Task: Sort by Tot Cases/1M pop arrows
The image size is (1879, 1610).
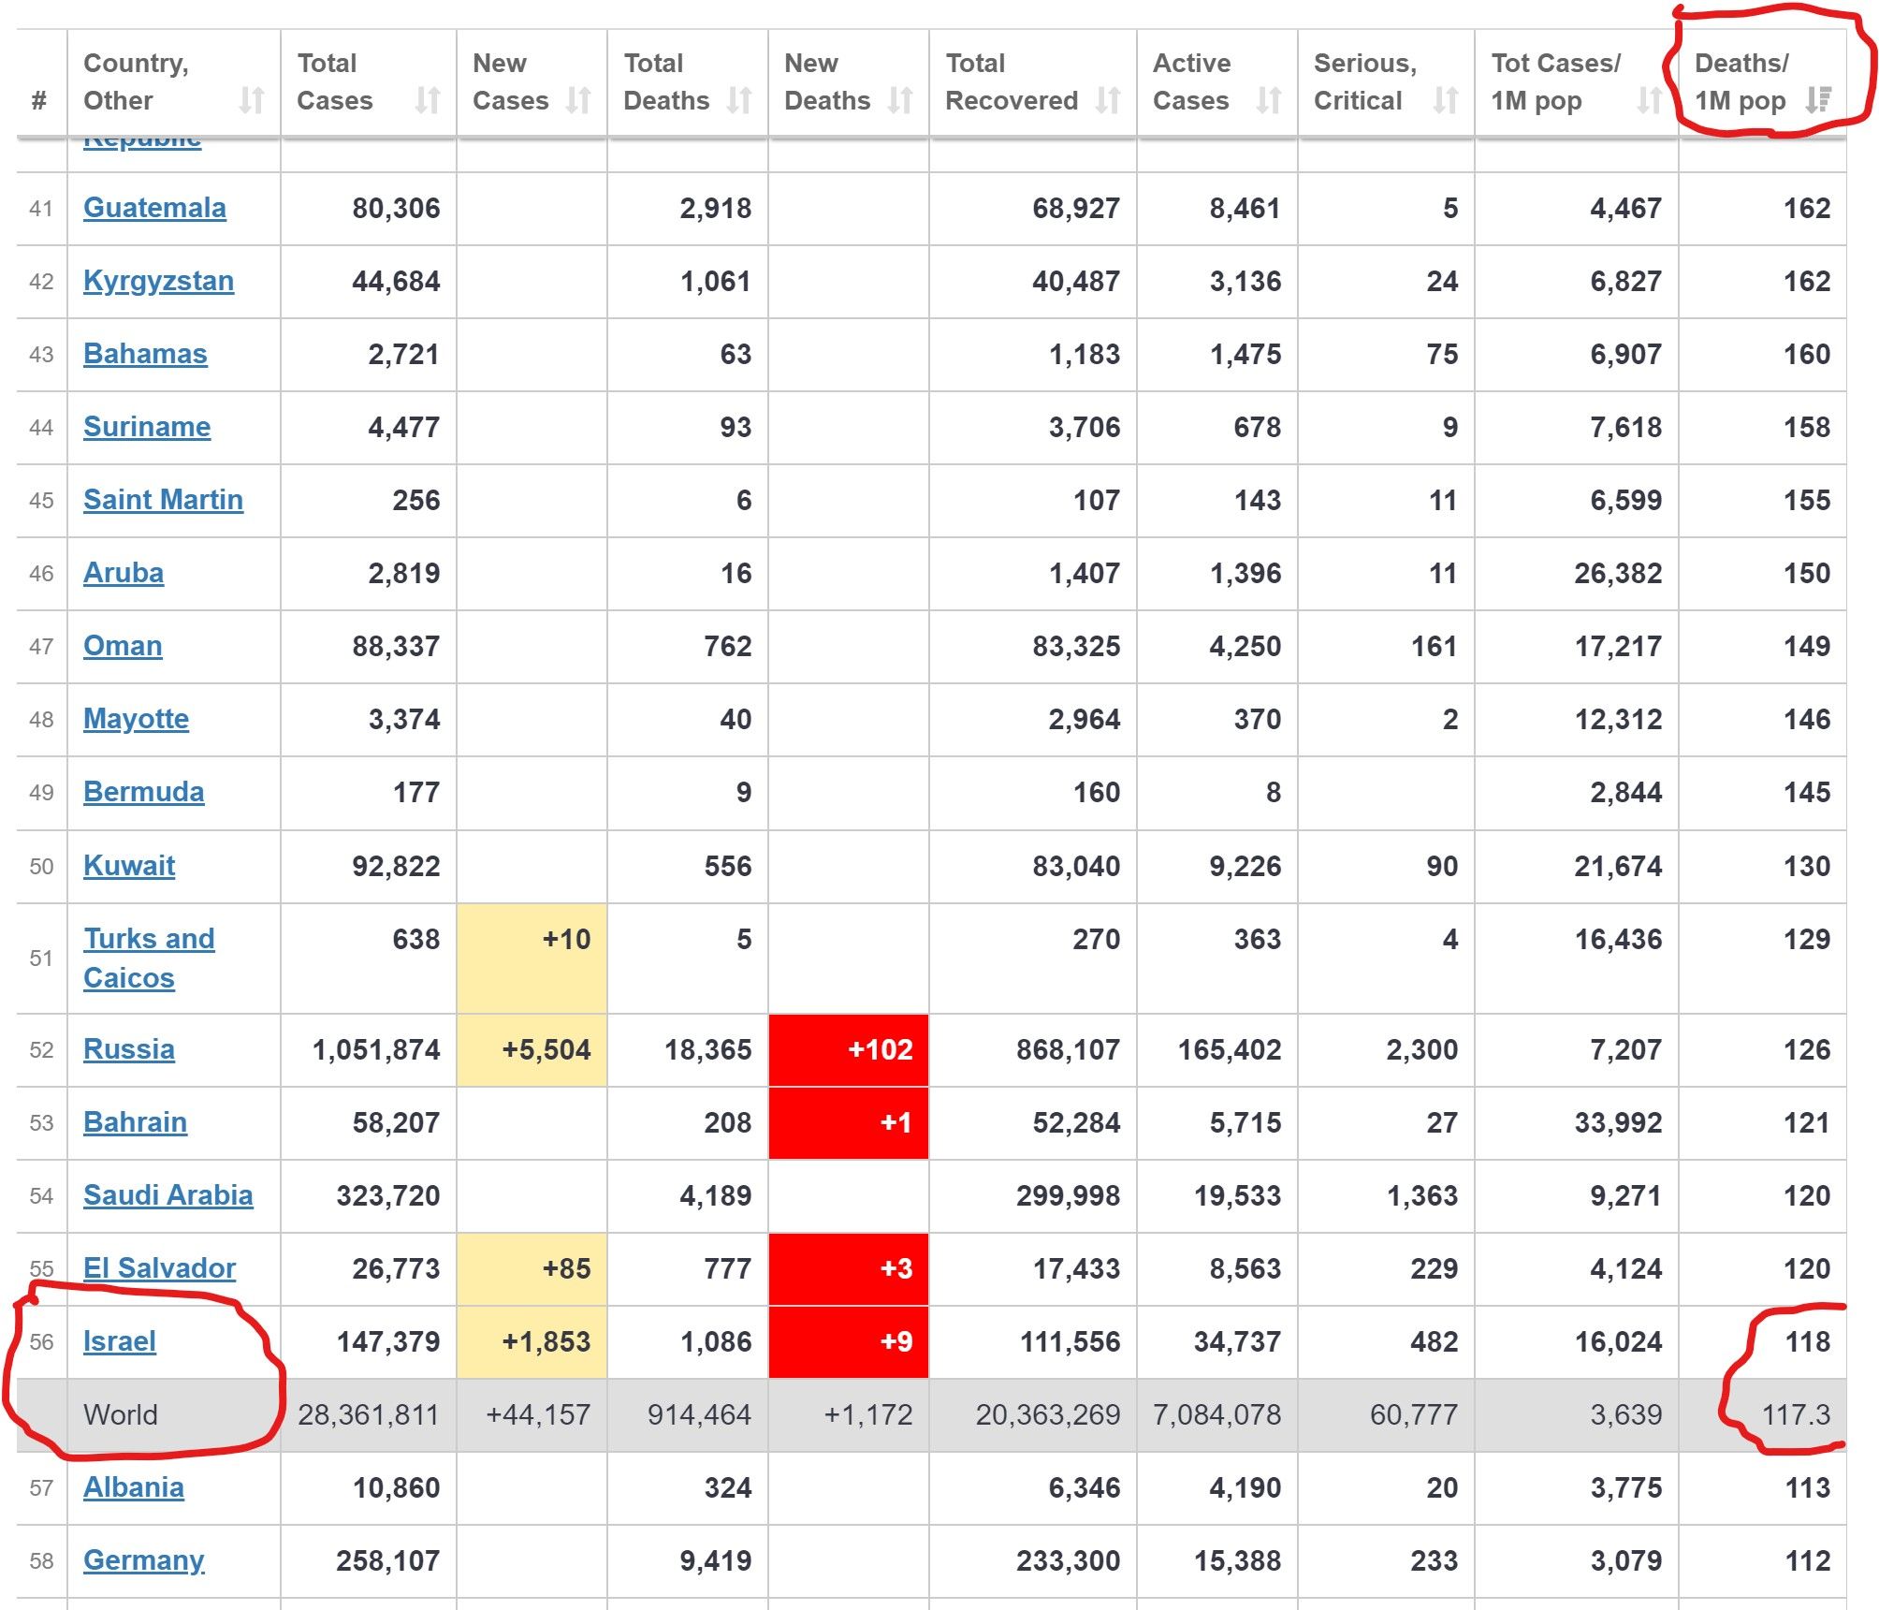Action: (1650, 100)
